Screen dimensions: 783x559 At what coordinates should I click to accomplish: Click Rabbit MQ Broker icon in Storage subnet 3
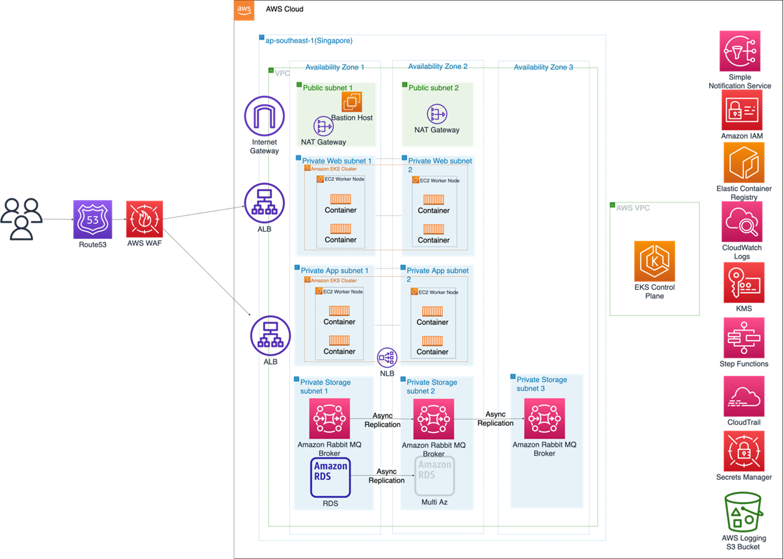(545, 419)
